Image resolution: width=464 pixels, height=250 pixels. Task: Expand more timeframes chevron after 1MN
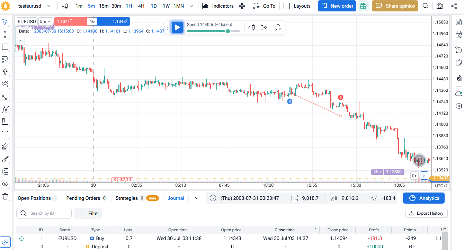coord(191,6)
